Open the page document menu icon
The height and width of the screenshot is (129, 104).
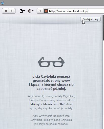tap(22, 11)
